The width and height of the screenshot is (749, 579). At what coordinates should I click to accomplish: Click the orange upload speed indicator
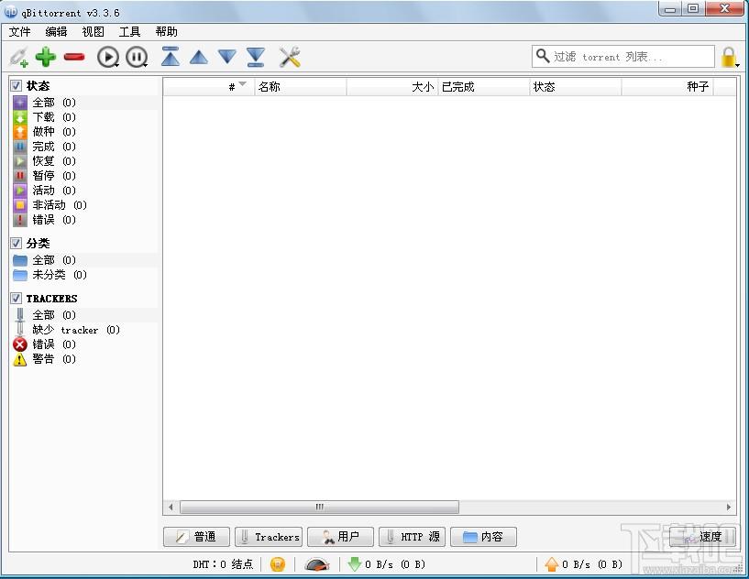click(x=551, y=564)
